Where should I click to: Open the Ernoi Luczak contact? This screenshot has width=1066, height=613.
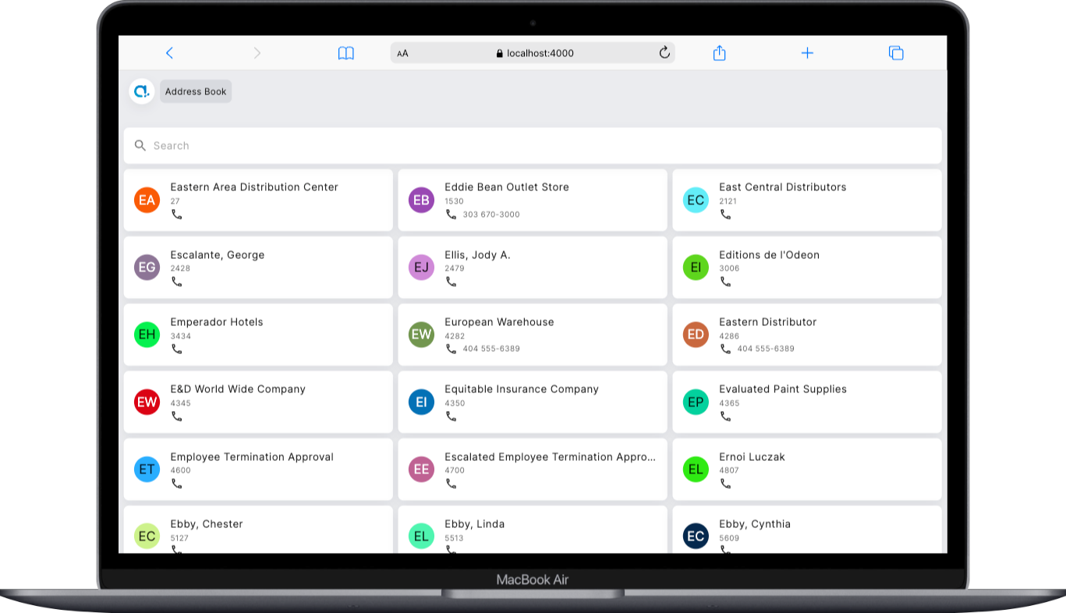click(x=806, y=469)
